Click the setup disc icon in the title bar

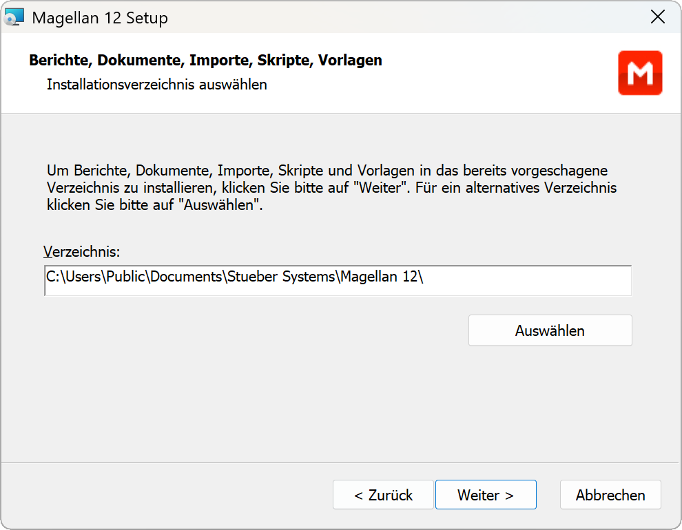[x=14, y=17]
